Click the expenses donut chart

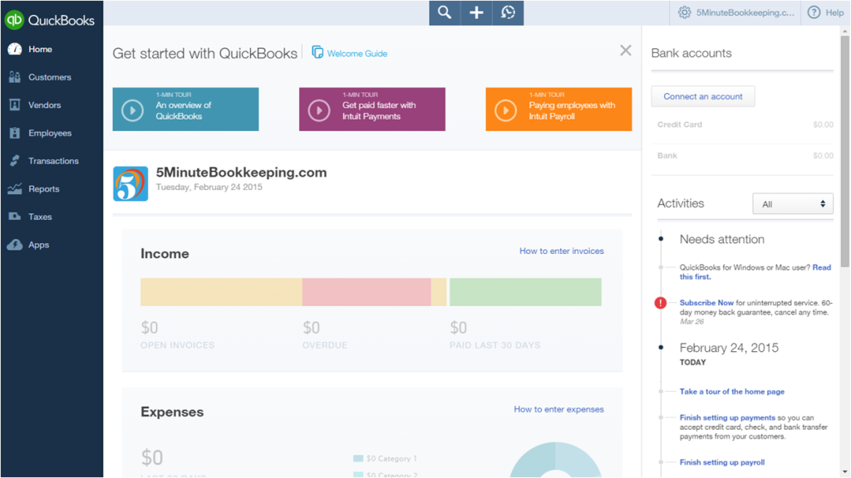click(x=555, y=460)
